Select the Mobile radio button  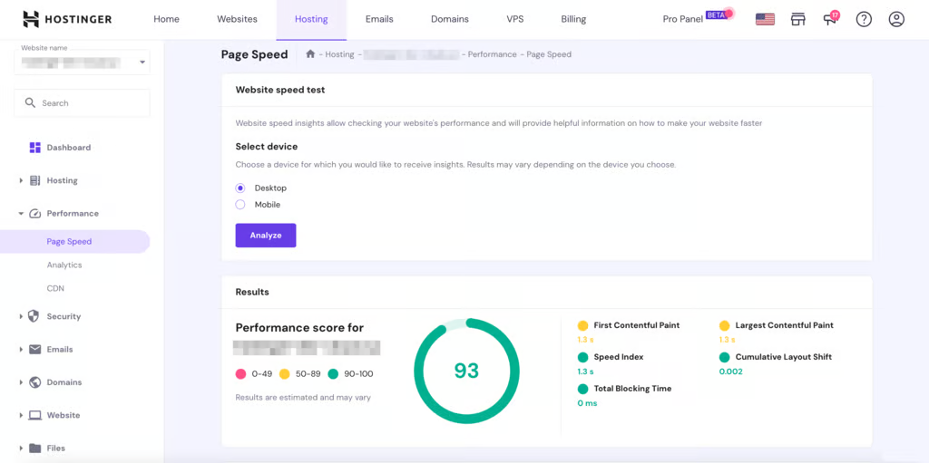[x=240, y=205]
